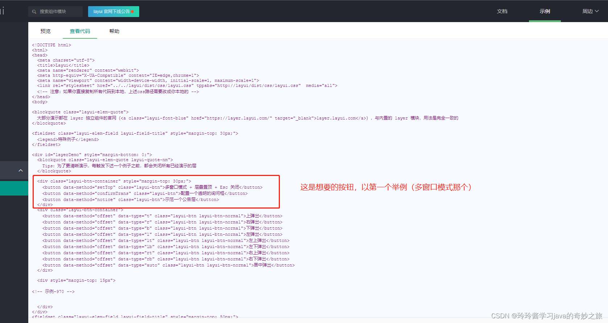608x323 pixels.
Task: Click the layui-quote-nm blockquote line
Action: coord(105,160)
